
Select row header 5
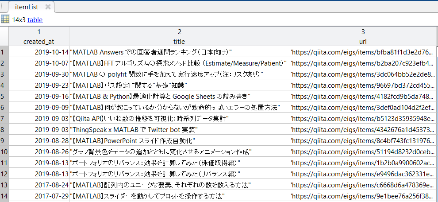(x=4, y=96)
